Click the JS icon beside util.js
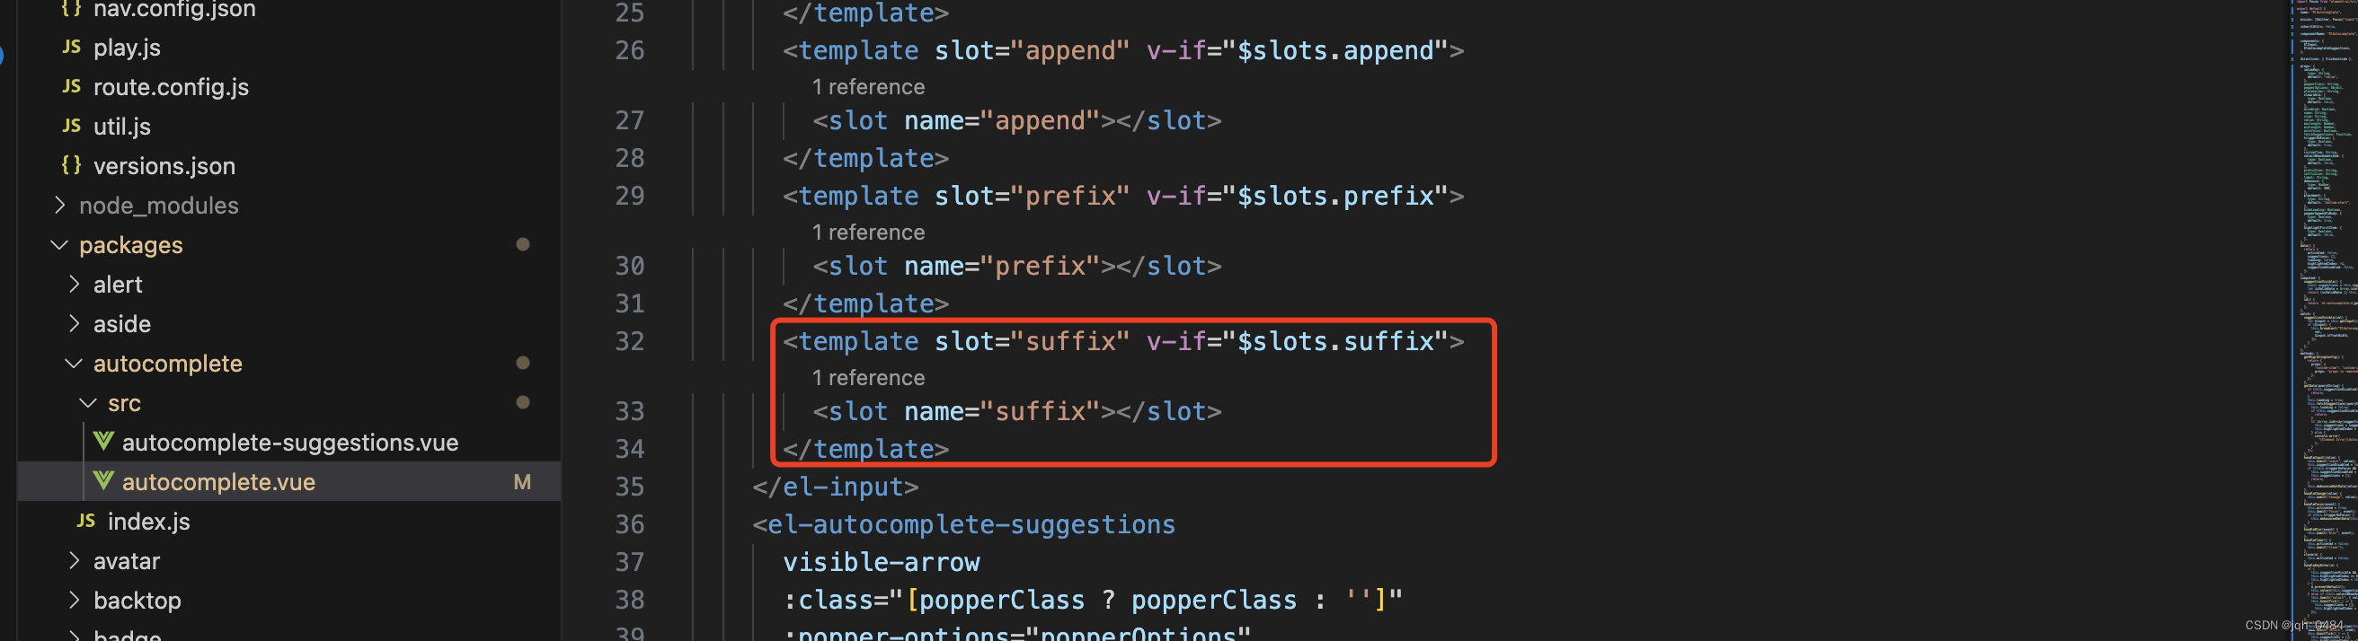2358x641 pixels. pyautogui.click(x=71, y=127)
